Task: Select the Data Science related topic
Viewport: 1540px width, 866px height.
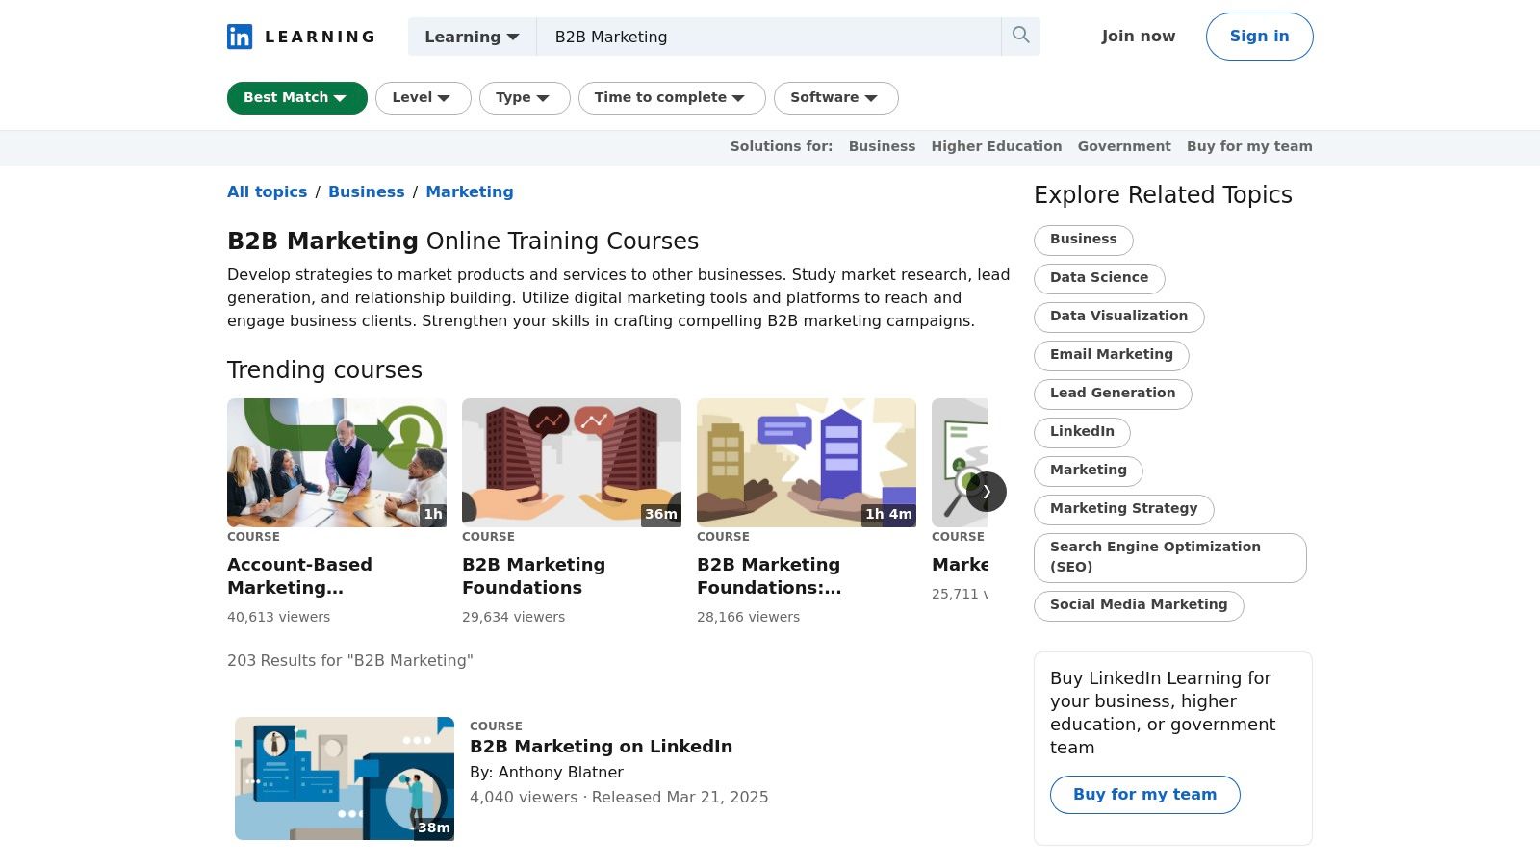Action: pyautogui.click(x=1099, y=278)
